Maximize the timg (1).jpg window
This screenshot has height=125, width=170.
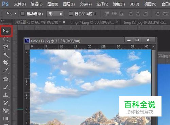(x=137, y=40)
